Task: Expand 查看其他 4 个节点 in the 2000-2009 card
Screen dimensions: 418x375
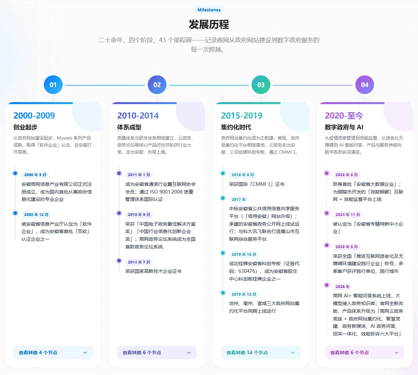Action: pyautogui.click(x=53, y=353)
